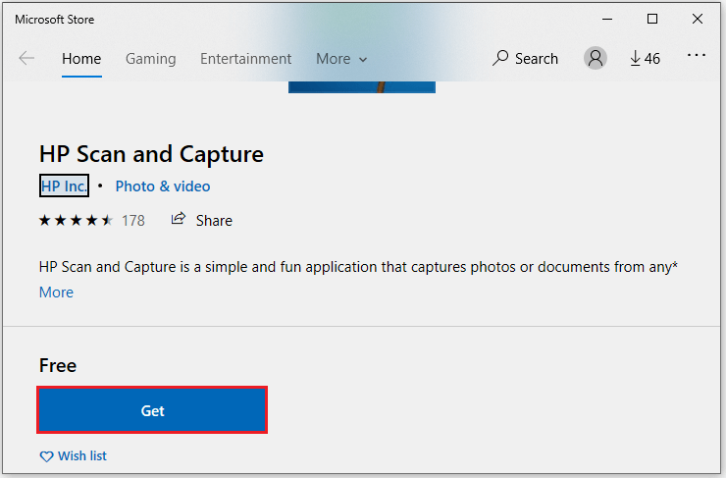Open the Entertainment tab
This screenshot has height=478, width=726.
[246, 59]
